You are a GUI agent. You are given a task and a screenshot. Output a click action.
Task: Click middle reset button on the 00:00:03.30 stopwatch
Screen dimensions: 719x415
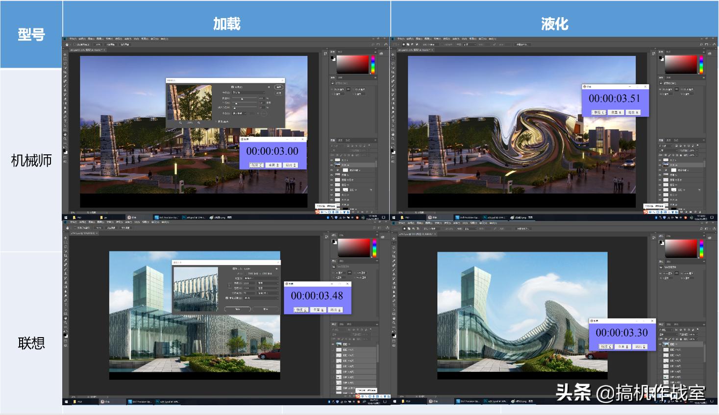(622, 346)
